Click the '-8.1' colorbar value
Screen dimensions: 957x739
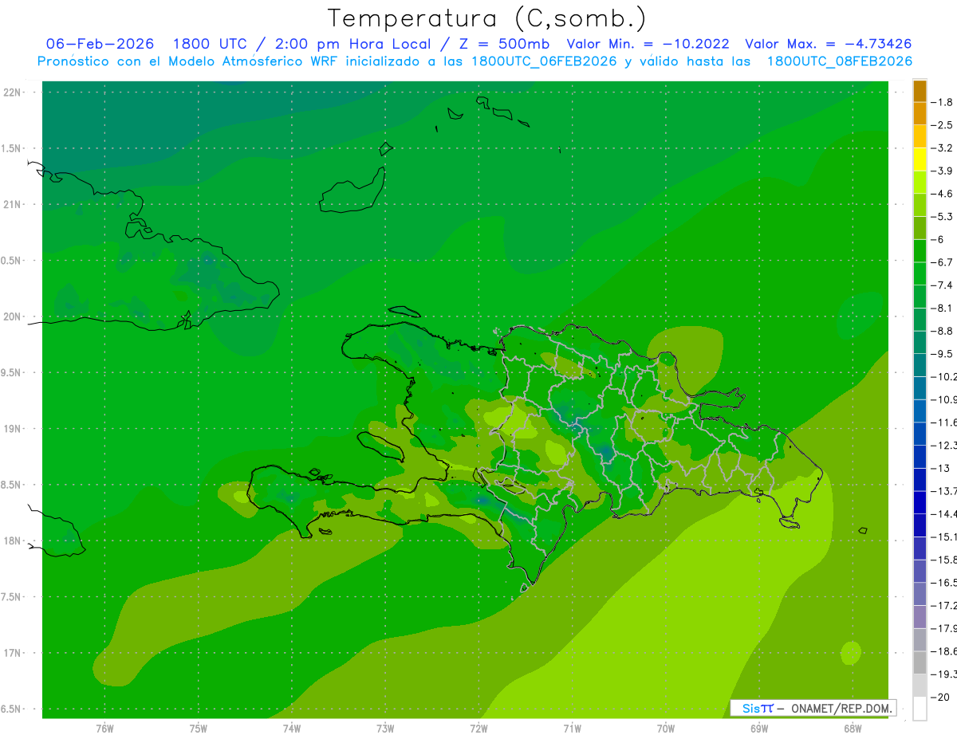942,308
